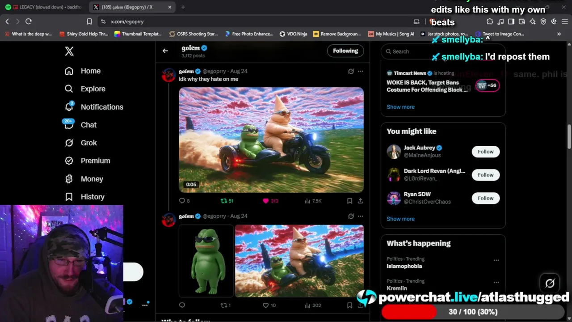Share the 'idk why they hate on me' post
The height and width of the screenshot is (322, 572).
(360, 201)
